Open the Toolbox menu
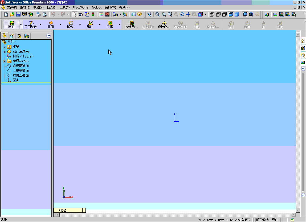This screenshot has width=306, height=222. coord(97,7)
